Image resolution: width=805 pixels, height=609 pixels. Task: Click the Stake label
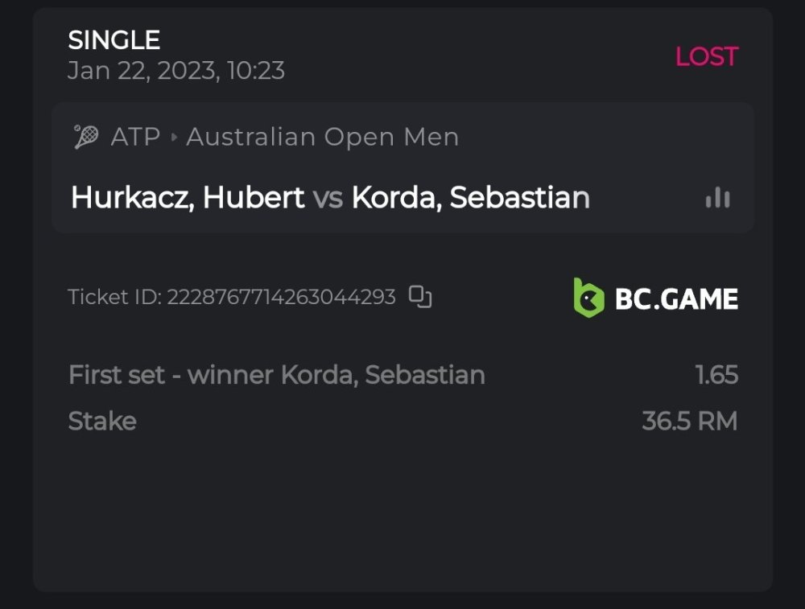pyautogui.click(x=102, y=422)
